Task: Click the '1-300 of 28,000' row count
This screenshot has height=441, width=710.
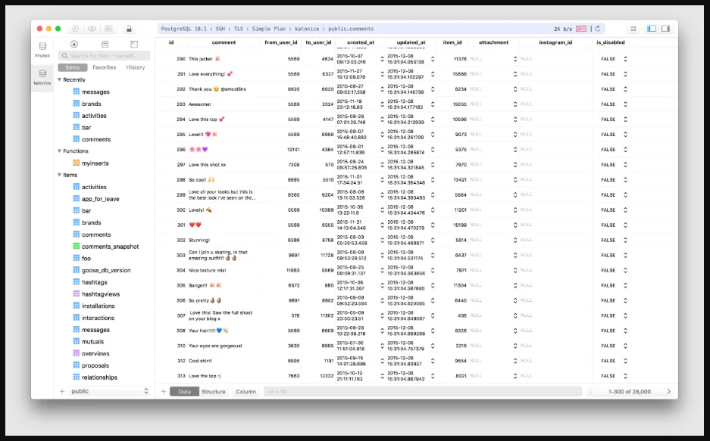Action: point(630,392)
